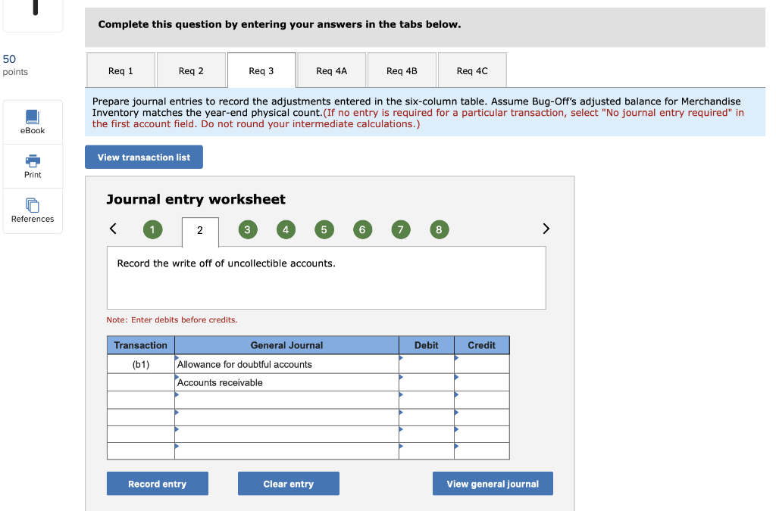Click the Debit column header
The height and width of the screenshot is (511, 776).
[x=427, y=345]
